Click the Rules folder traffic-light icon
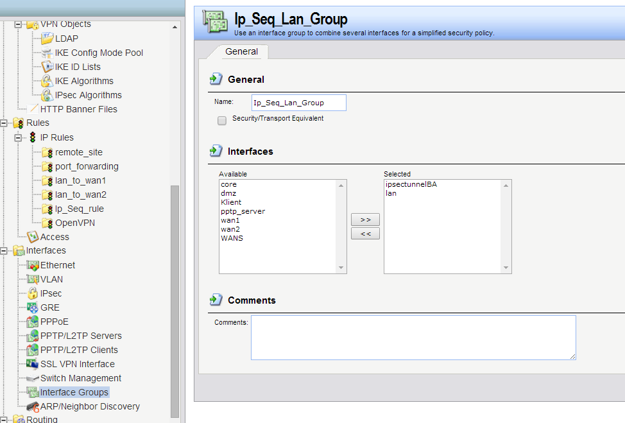Screen dimensions: 625x423 [x=19, y=123]
